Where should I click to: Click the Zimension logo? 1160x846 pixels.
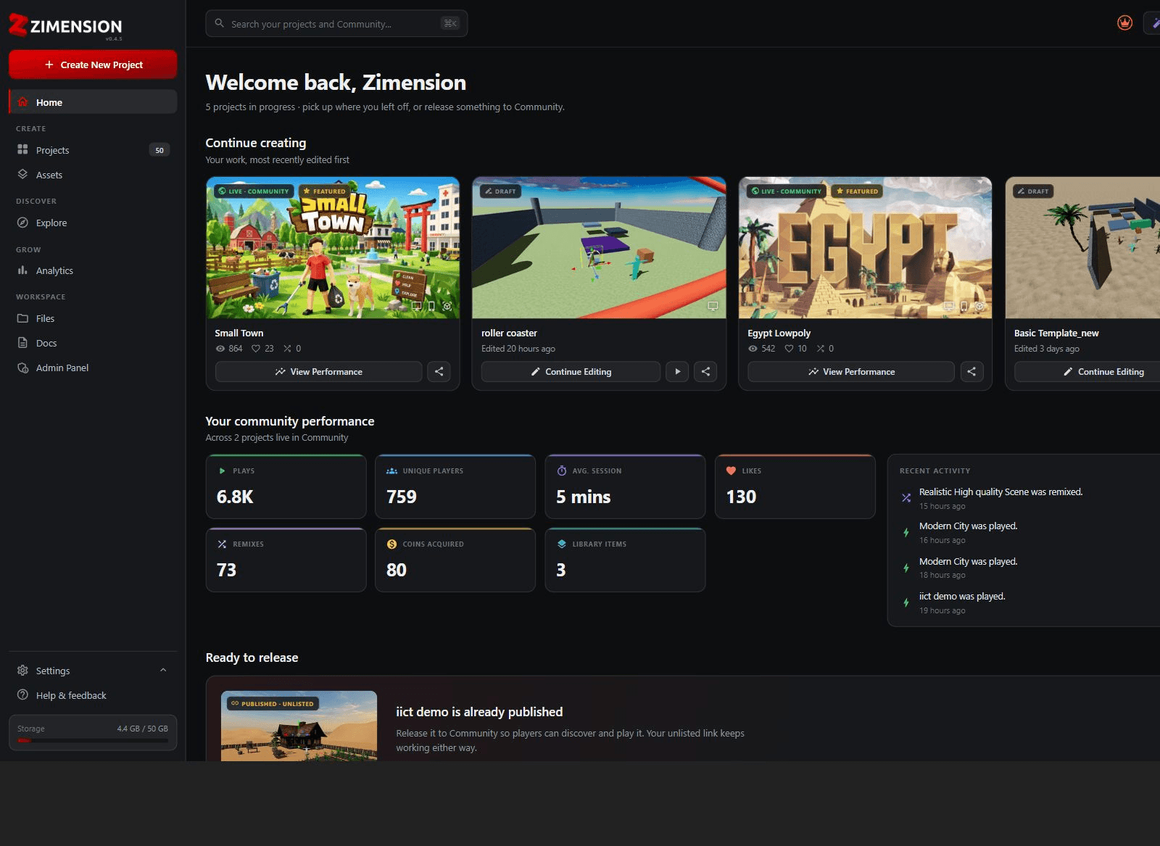[66, 26]
